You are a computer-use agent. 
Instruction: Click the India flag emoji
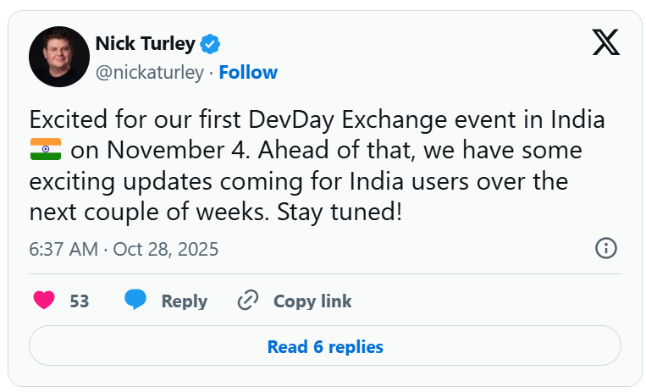[46, 151]
